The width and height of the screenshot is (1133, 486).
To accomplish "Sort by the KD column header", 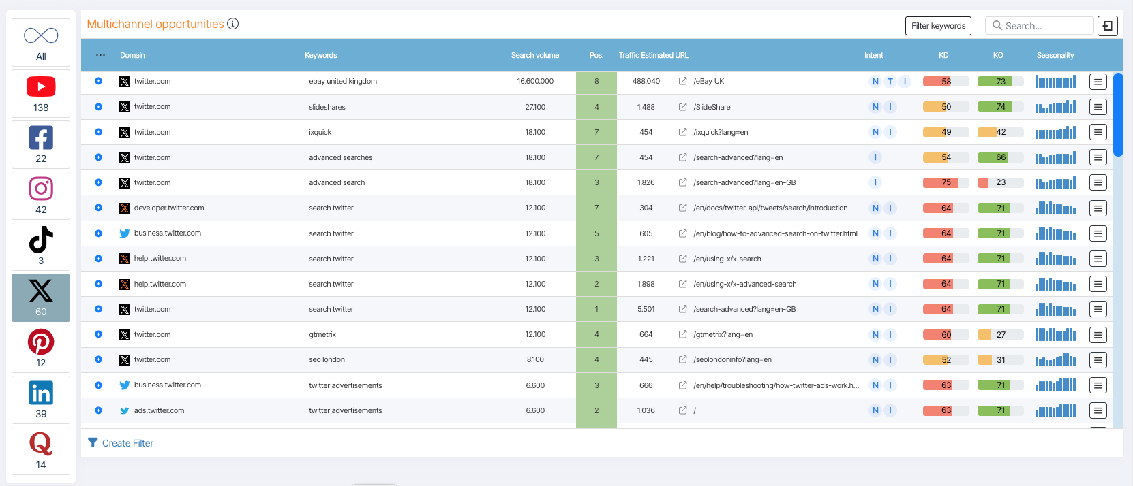I will (x=943, y=55).
